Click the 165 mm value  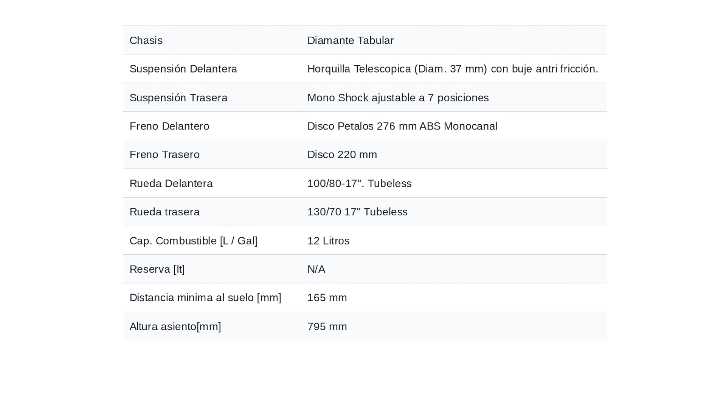pyautogui.click(x=327, y=298)
